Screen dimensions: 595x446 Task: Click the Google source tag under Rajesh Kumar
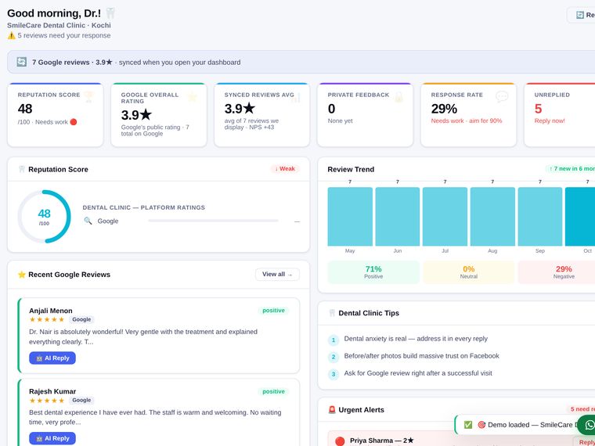pyautogui.click(x=81, y=400)
